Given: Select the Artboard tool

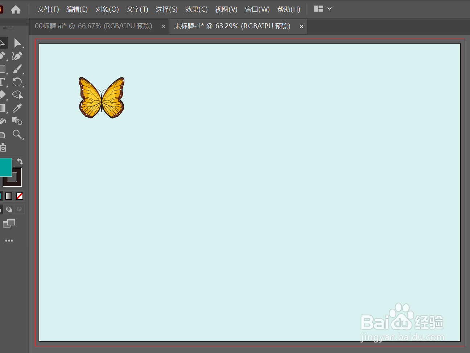Looking at the screenshot, I should tap(2, 134).
